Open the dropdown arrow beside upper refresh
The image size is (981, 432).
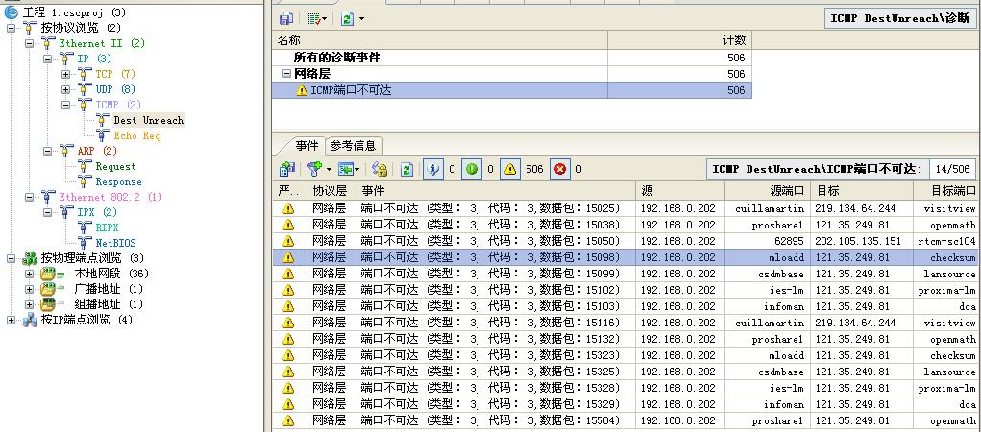pyautogui.click(x=361, y=19)
